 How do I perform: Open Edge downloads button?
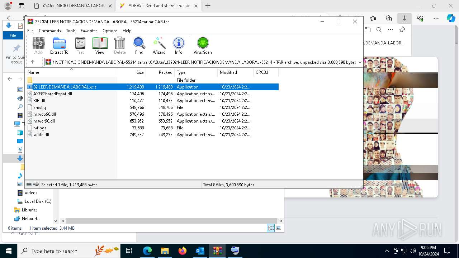pos(404,18)
